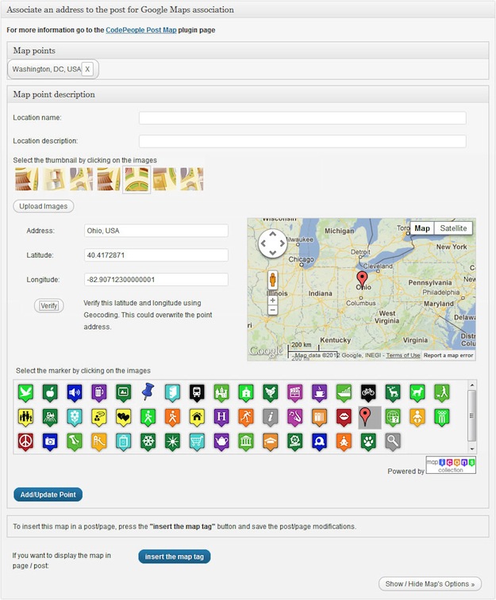496x600 pixels.
Task: Choose the red lips marker icon
Action: [344, 416]
